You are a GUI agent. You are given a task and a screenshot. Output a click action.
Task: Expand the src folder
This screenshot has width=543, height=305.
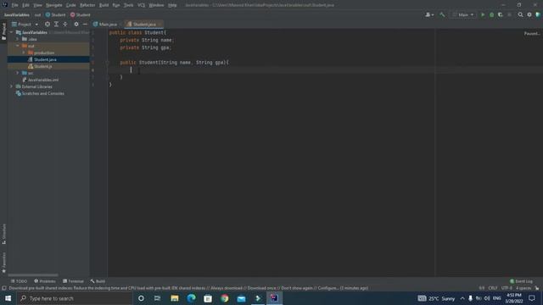tap(18, 73)
